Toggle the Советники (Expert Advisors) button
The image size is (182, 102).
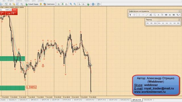(x=49, y=4)
